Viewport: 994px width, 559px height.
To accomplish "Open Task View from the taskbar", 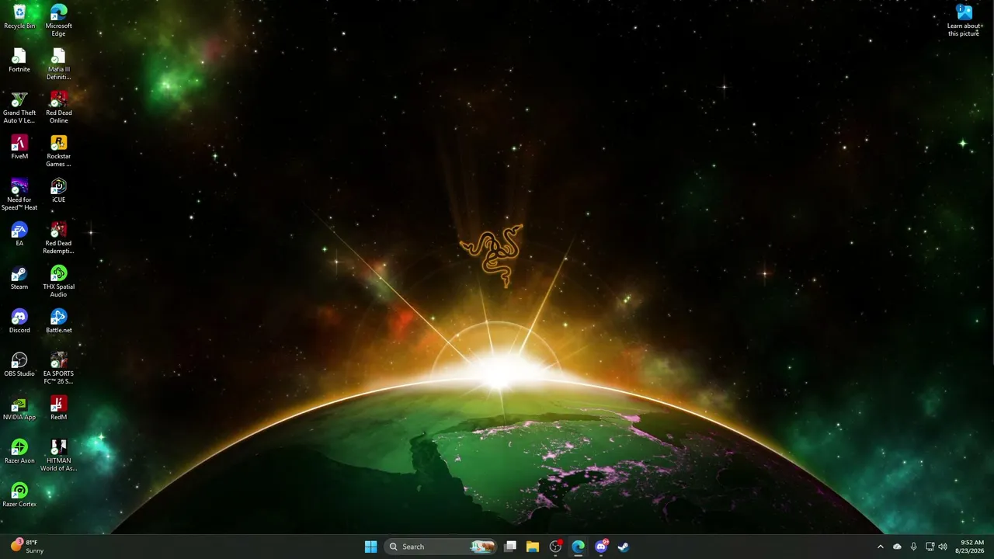I will (510, 547).
